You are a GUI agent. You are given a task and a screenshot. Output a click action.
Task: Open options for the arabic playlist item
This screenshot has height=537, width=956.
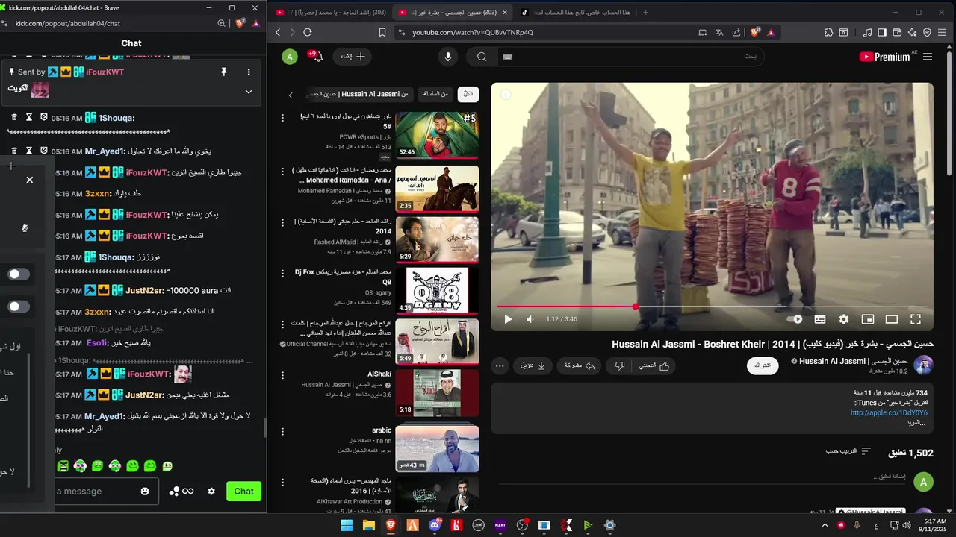point(283,431)
